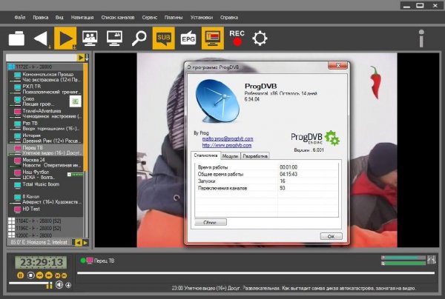Go to the previous channel with the left arrow

[x=41, y=38]
